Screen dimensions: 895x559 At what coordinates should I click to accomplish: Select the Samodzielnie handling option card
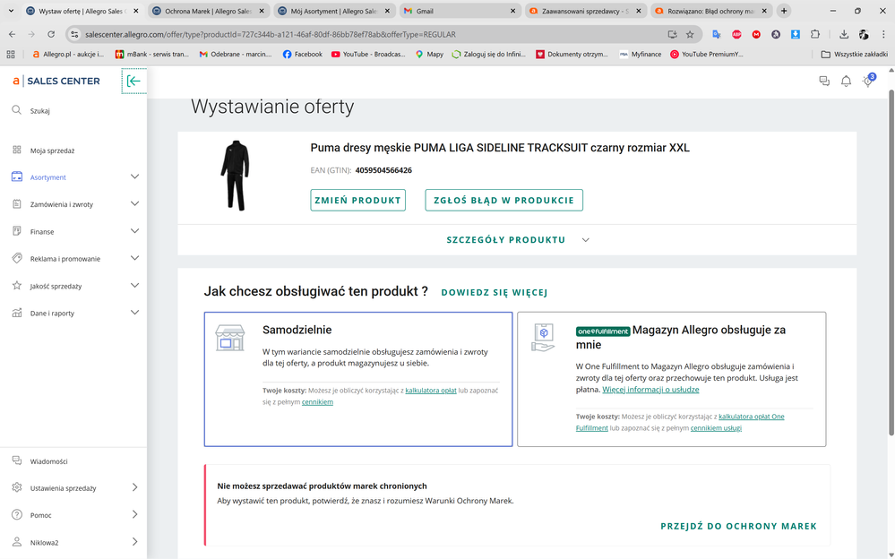(x=358, y=379)
